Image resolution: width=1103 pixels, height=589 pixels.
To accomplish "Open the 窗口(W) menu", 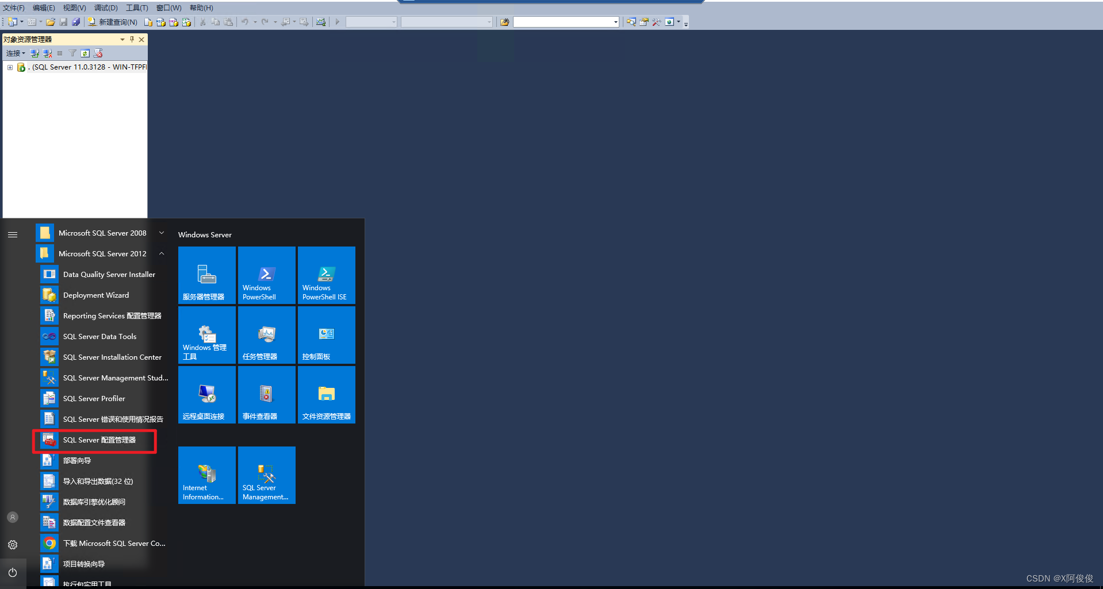I will [x=168, y=8].
